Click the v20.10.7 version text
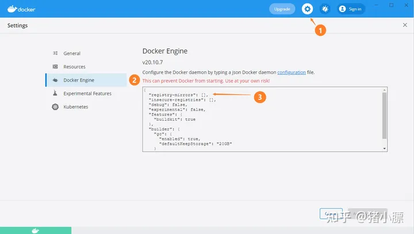The image size is (414, 234). (152, 62)
